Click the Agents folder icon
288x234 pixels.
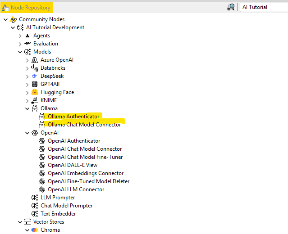(27, 36)
